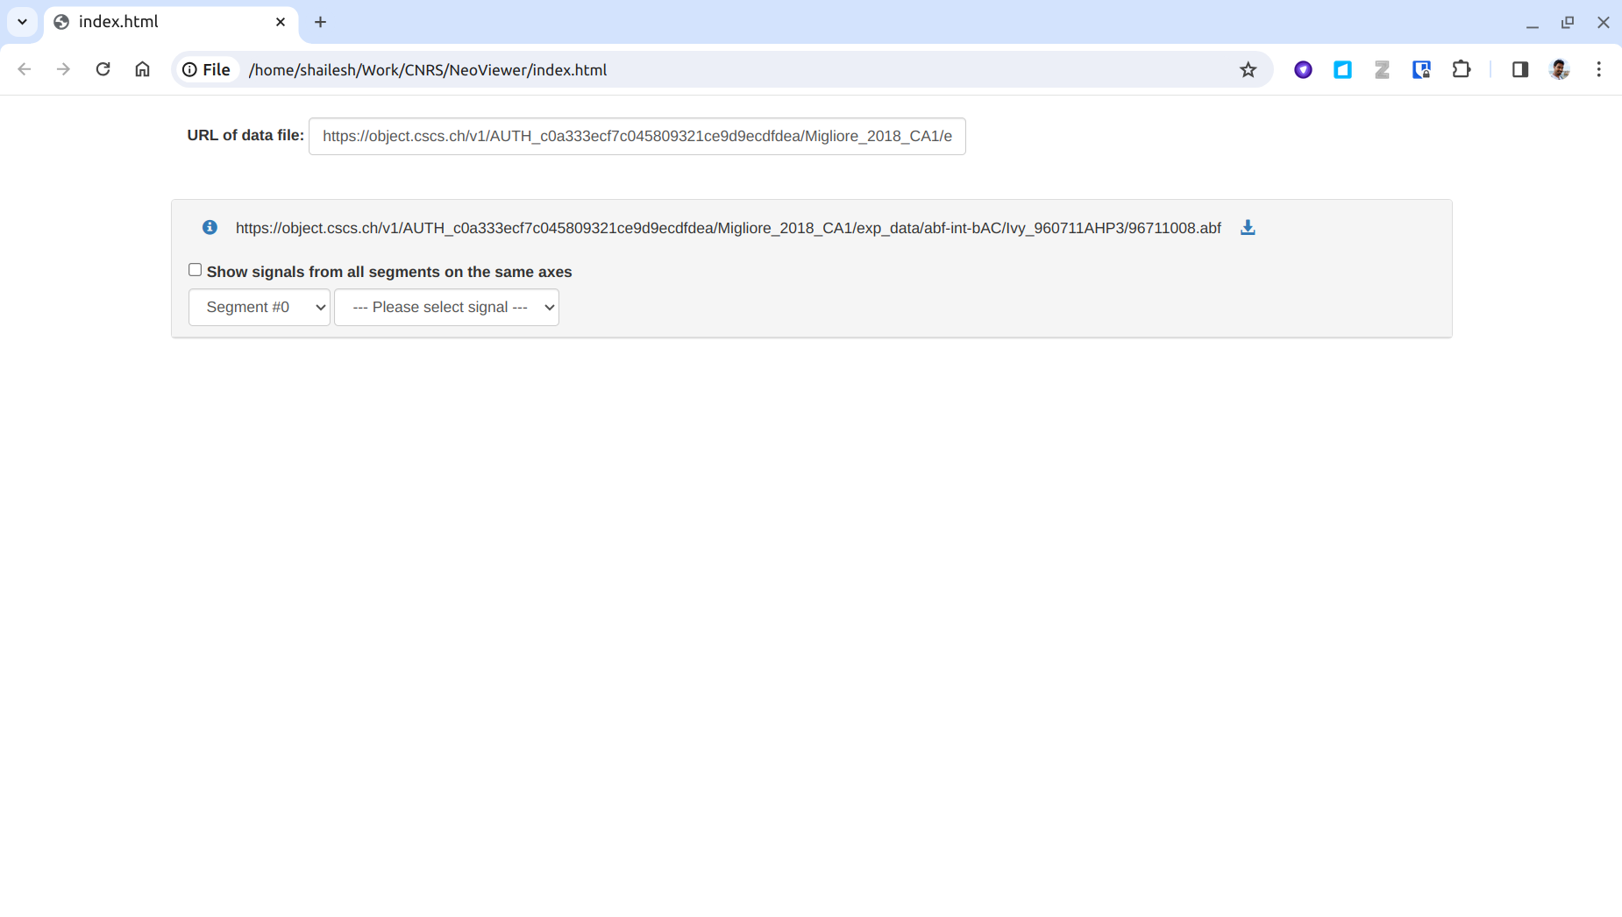Screen dimensions: 1622x917
Task: Toggle the browser side panel icon
Action: pos(1519,69)
